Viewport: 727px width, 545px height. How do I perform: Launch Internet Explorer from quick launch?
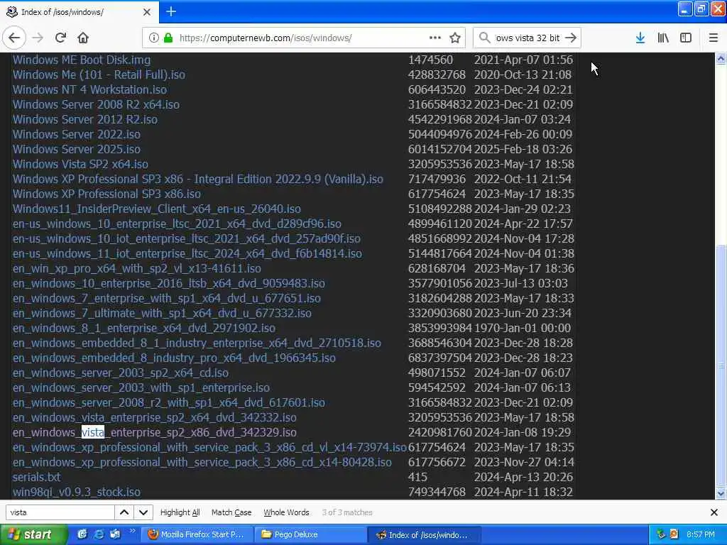tap(98, 534)
